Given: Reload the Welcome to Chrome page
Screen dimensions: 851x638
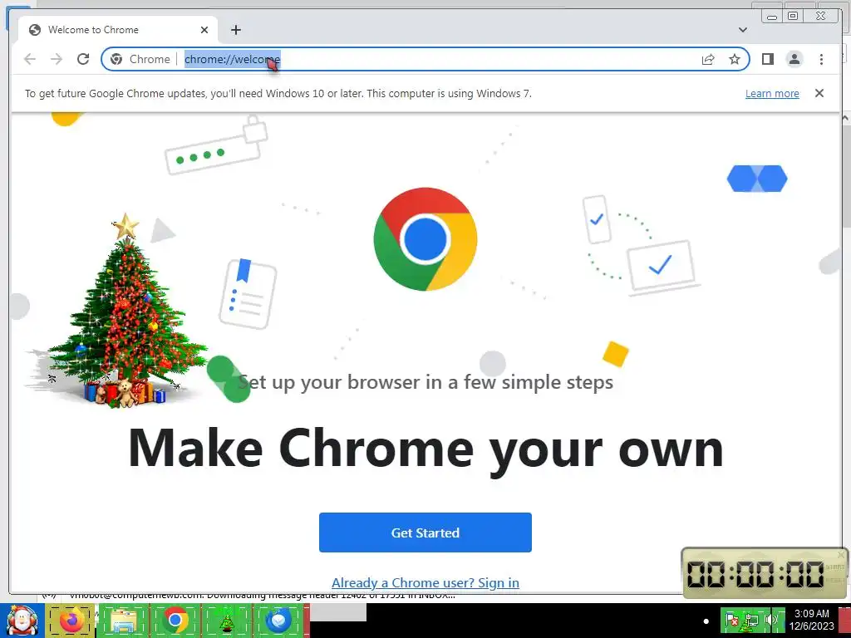Looking at the screenshot, I should point(83,59).
